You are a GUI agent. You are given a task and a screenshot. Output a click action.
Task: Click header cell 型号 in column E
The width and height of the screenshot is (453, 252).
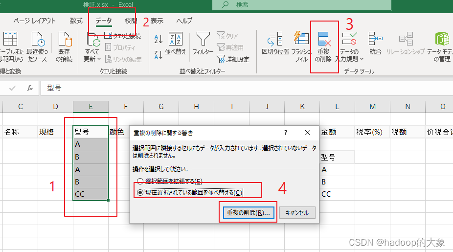pyautogui.click(x=91, y=132)
